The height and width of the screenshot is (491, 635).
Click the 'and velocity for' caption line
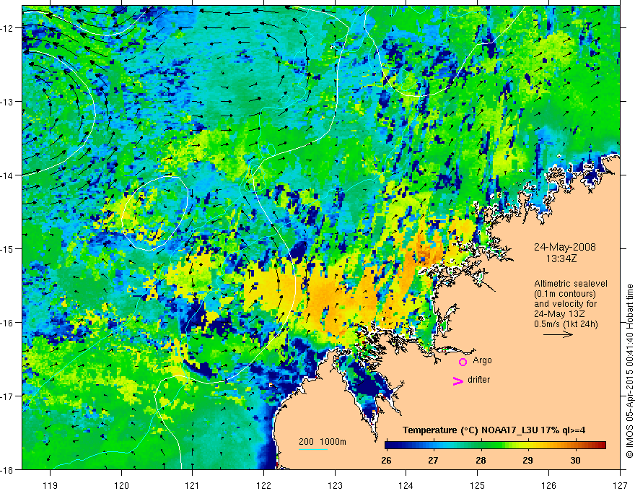[565, 304]
